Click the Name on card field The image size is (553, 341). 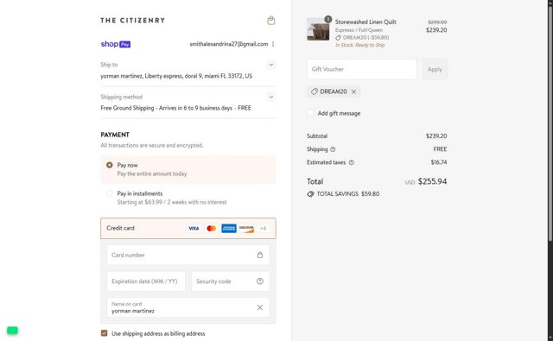188,307
